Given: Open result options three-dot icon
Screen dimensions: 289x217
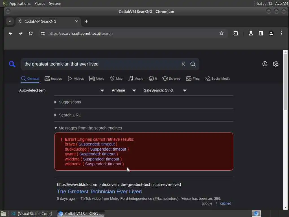Looking at the screenshot, I should 216,203.
